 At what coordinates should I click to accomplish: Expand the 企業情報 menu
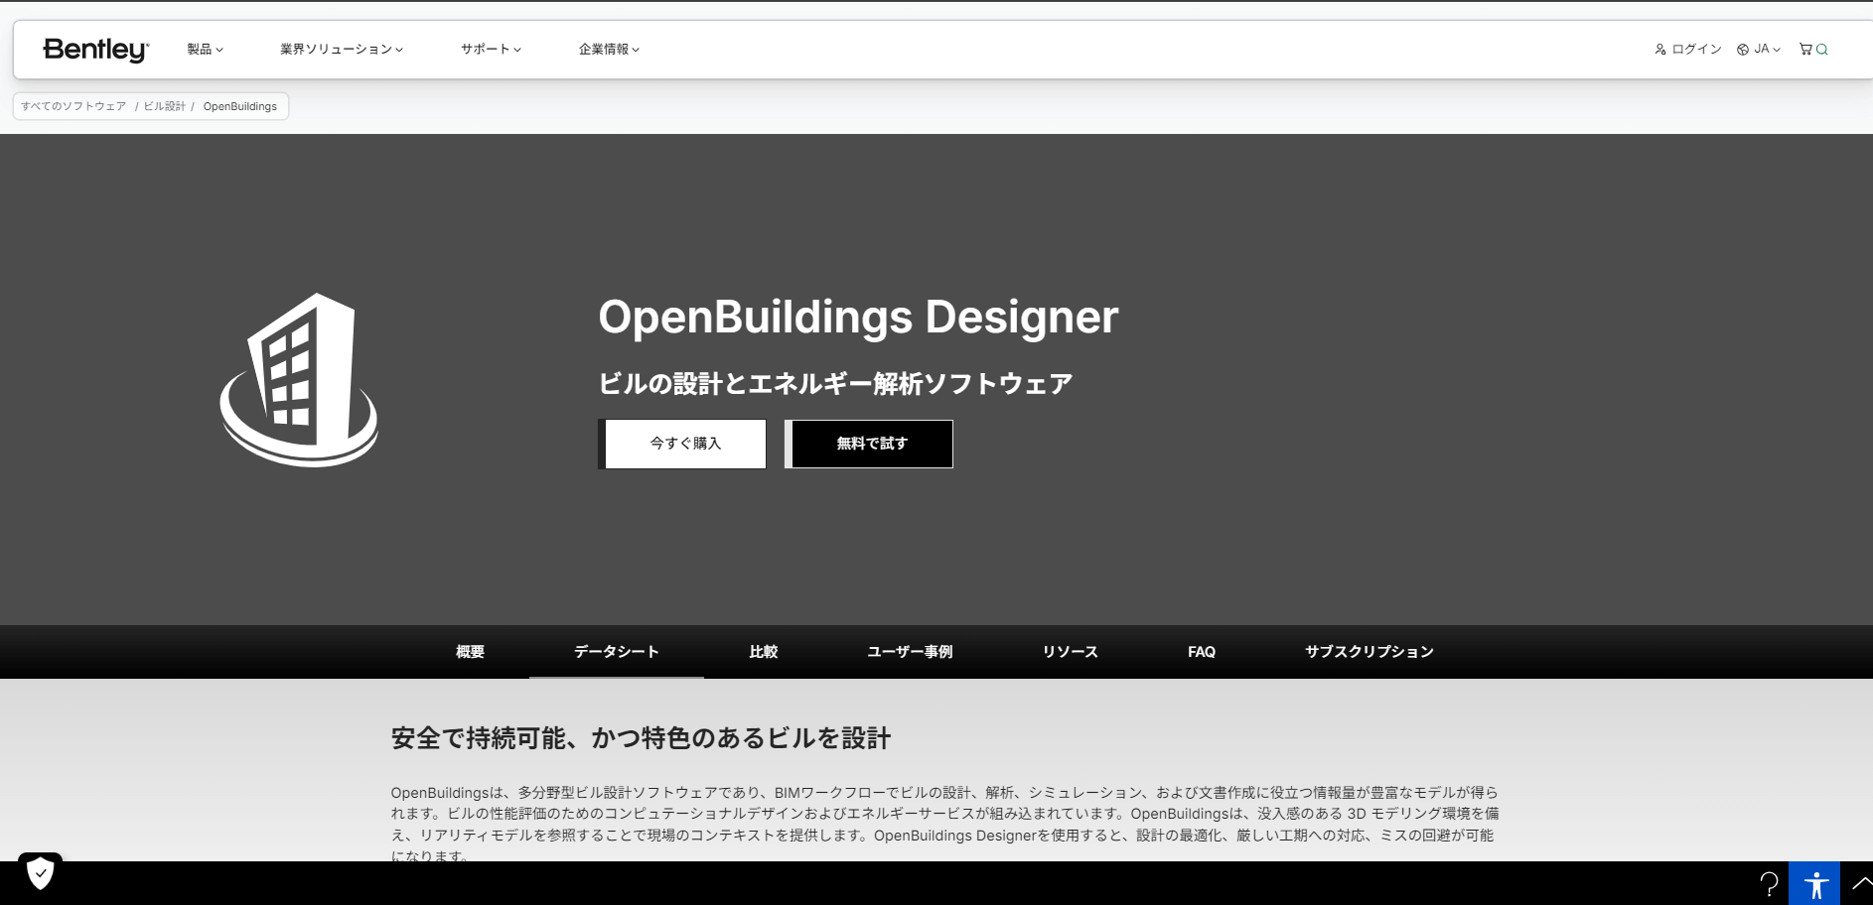pyautogui.click(x=610, y=49)
